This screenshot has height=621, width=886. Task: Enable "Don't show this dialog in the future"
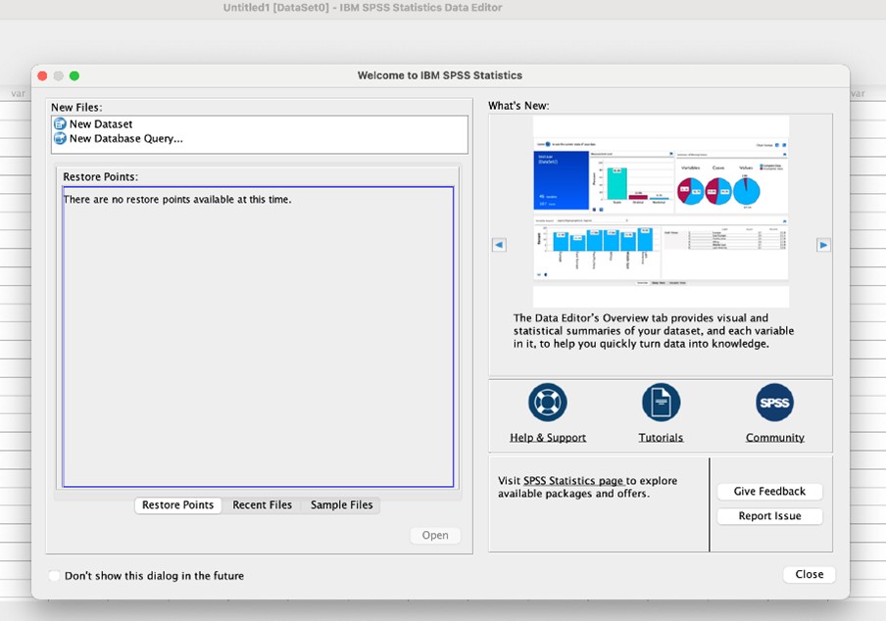pyautogui.click(x=54, y=576)
